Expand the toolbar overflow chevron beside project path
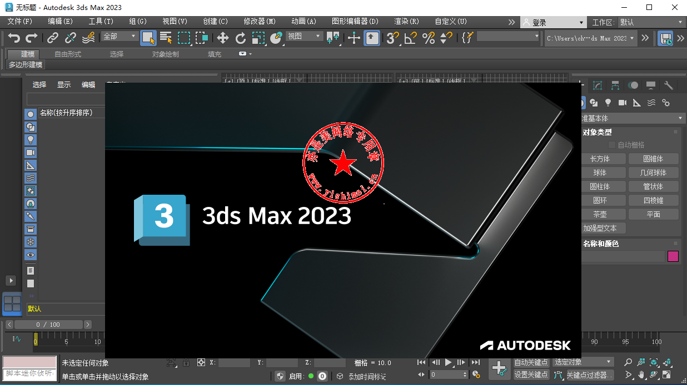Viewport: 687px width, 385px height. [645, 38]
